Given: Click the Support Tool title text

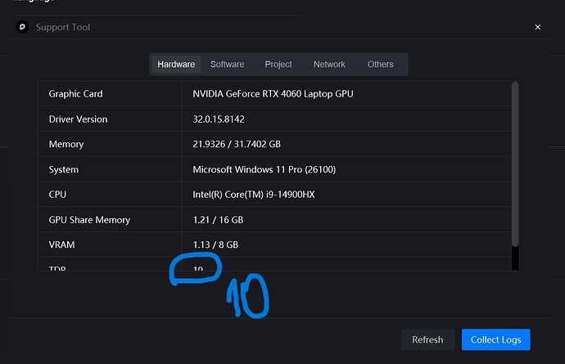Looking at the screenshot, I should tap(63, 27).
